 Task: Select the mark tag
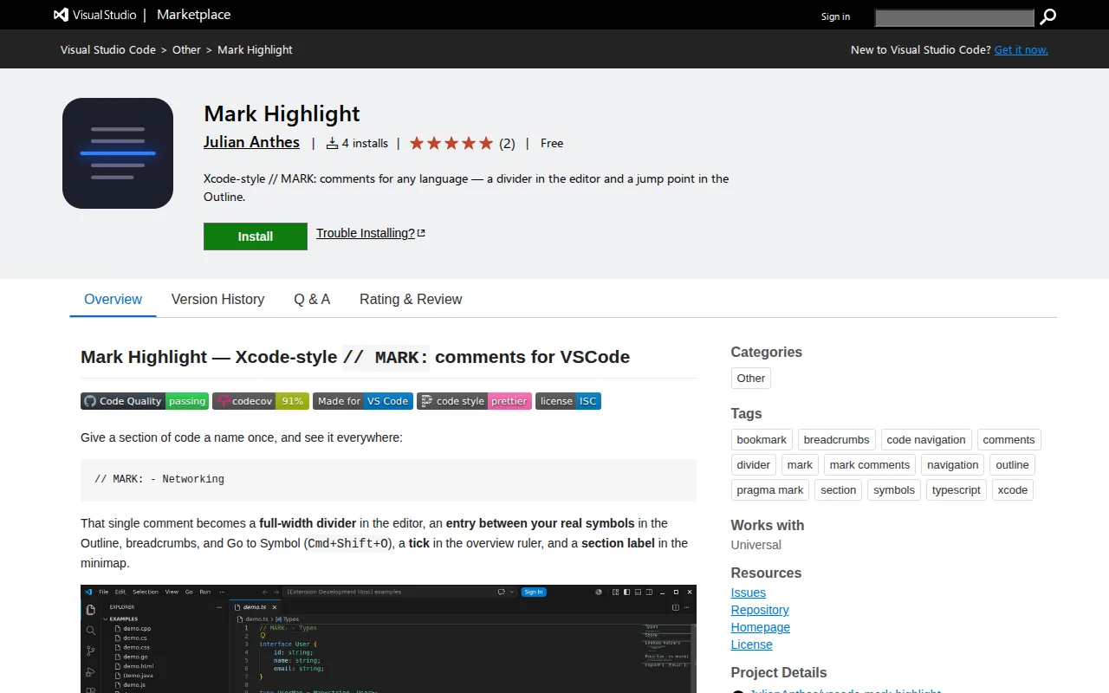pyautogui.click(x=801, y=464)
